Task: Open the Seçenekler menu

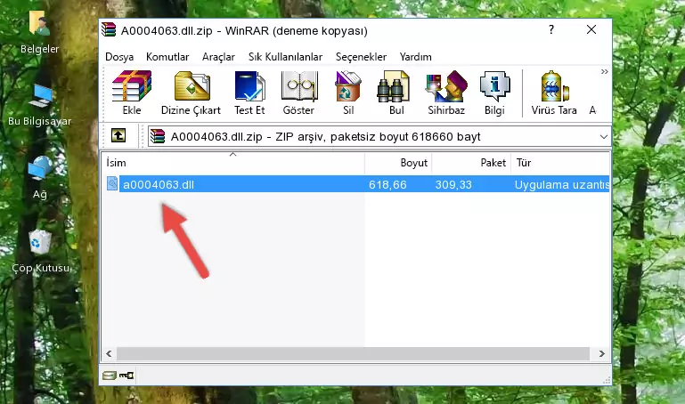Action: [x=361, y=57]
